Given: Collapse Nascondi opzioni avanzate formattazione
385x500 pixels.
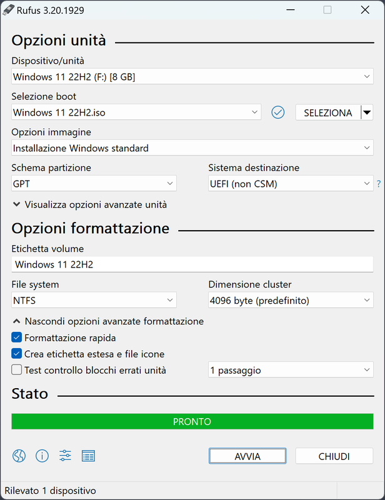Looking at the screenshot, I should [107, 321].
